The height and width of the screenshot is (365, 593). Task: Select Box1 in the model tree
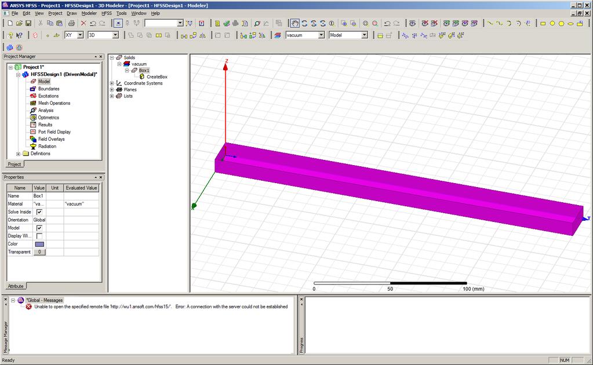pyautogui.click(x=144, y=70)
